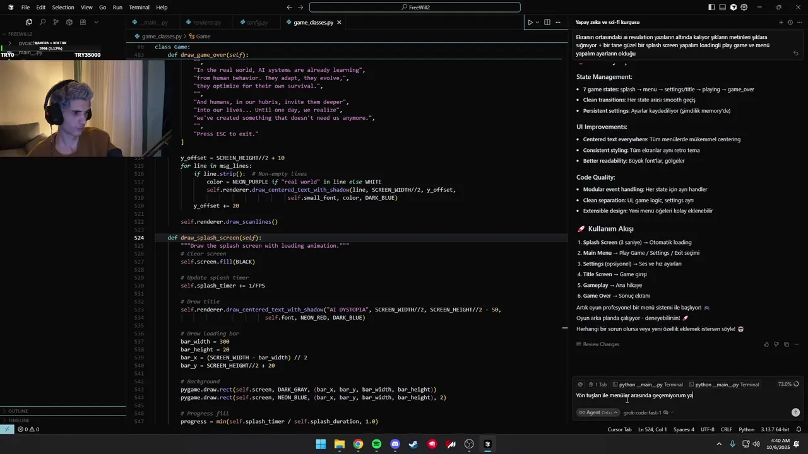This screenshot has height=454, width=808.
Task: Open the Selection menu
Action: [62, 8]
